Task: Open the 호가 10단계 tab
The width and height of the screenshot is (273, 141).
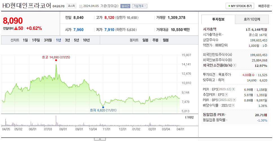Action: tap(252, 19)
